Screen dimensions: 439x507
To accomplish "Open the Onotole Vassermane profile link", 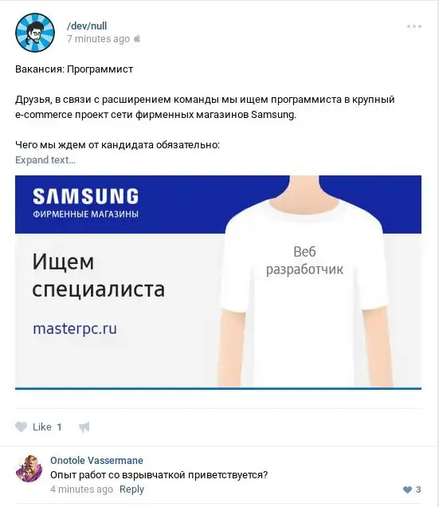I will tap(96, 461).
